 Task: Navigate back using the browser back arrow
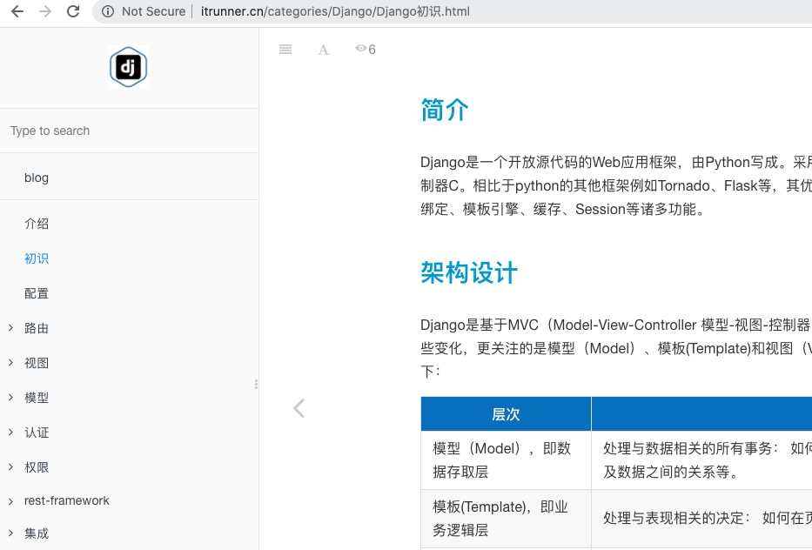click(17, 12)
